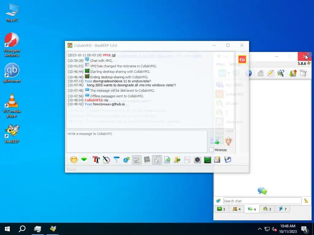The width and height of the screenshot is (314, 235).
Task: Click the red Co avatar in the chat window
Action: pos(242,59)
